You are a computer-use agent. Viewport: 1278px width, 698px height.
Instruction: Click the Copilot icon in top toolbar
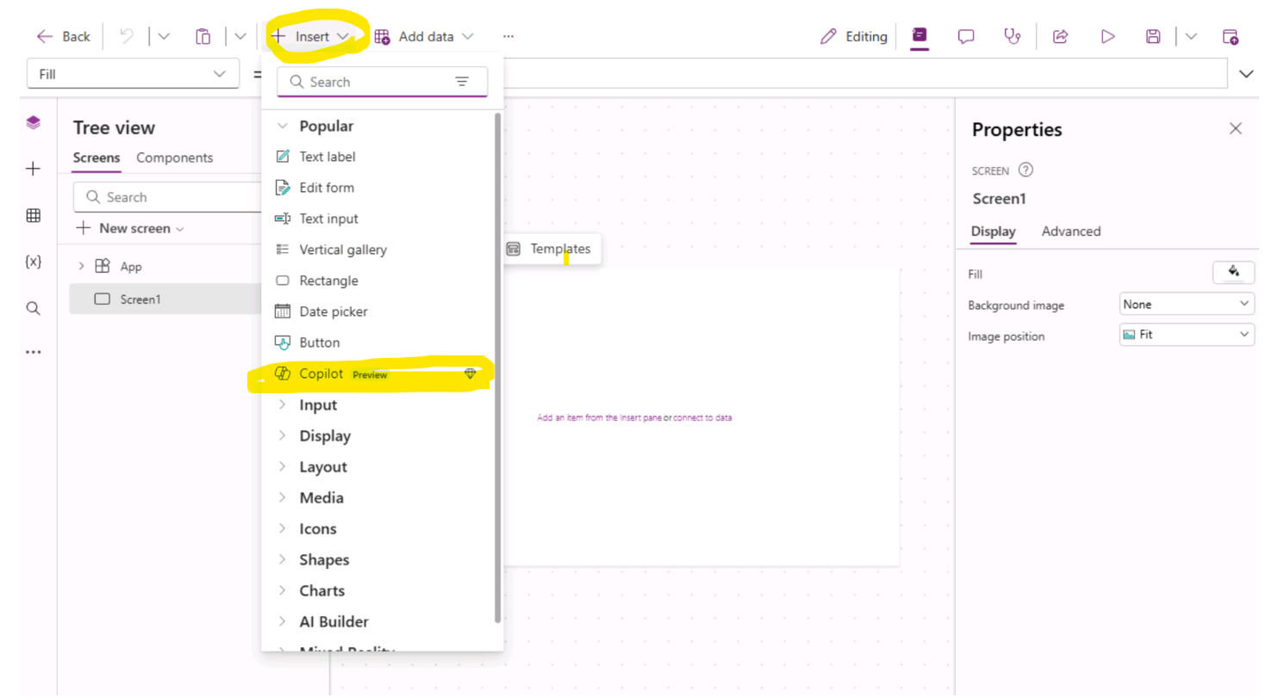(x=920, y=36)
